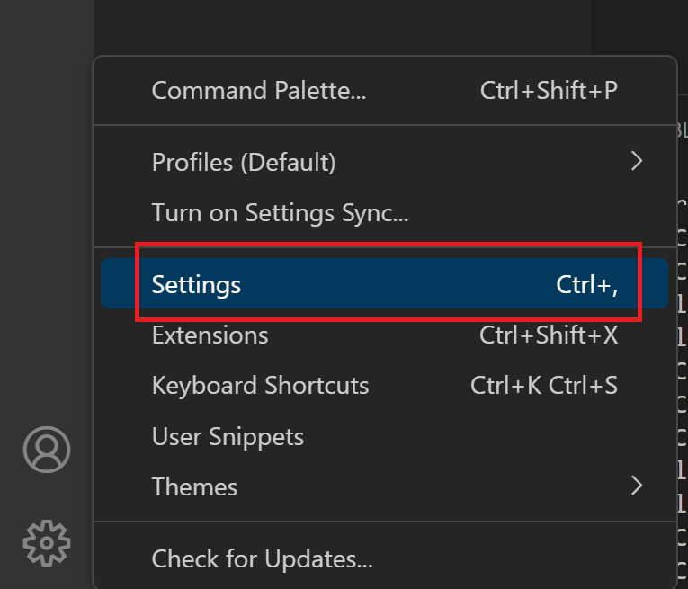Screen dimensions: 688x589
Task: Open User Snippets
Action: (228, 437)
